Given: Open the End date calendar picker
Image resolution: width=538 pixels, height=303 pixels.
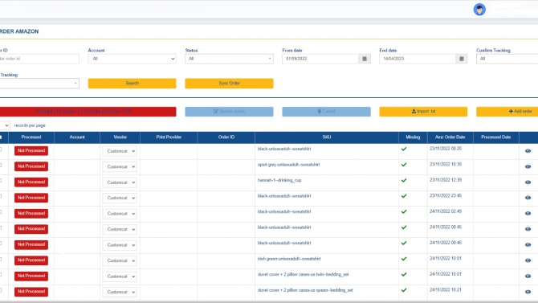Looking at the screenshot, I should (462, 59).
